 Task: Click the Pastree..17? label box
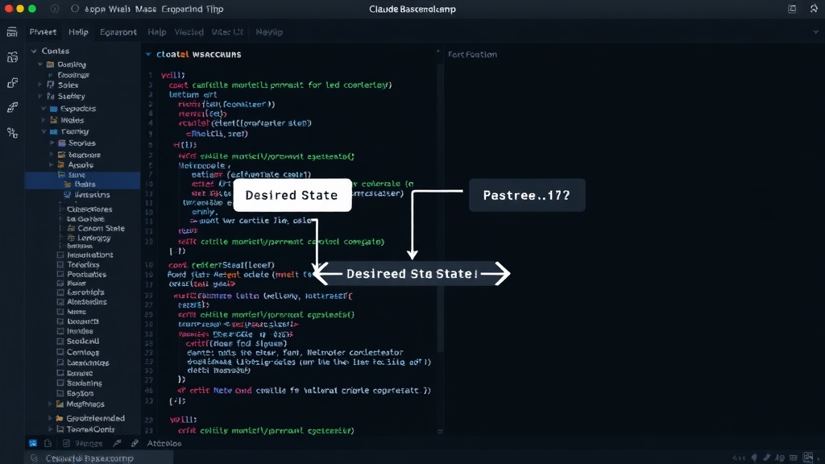click(x=527, y=195)
